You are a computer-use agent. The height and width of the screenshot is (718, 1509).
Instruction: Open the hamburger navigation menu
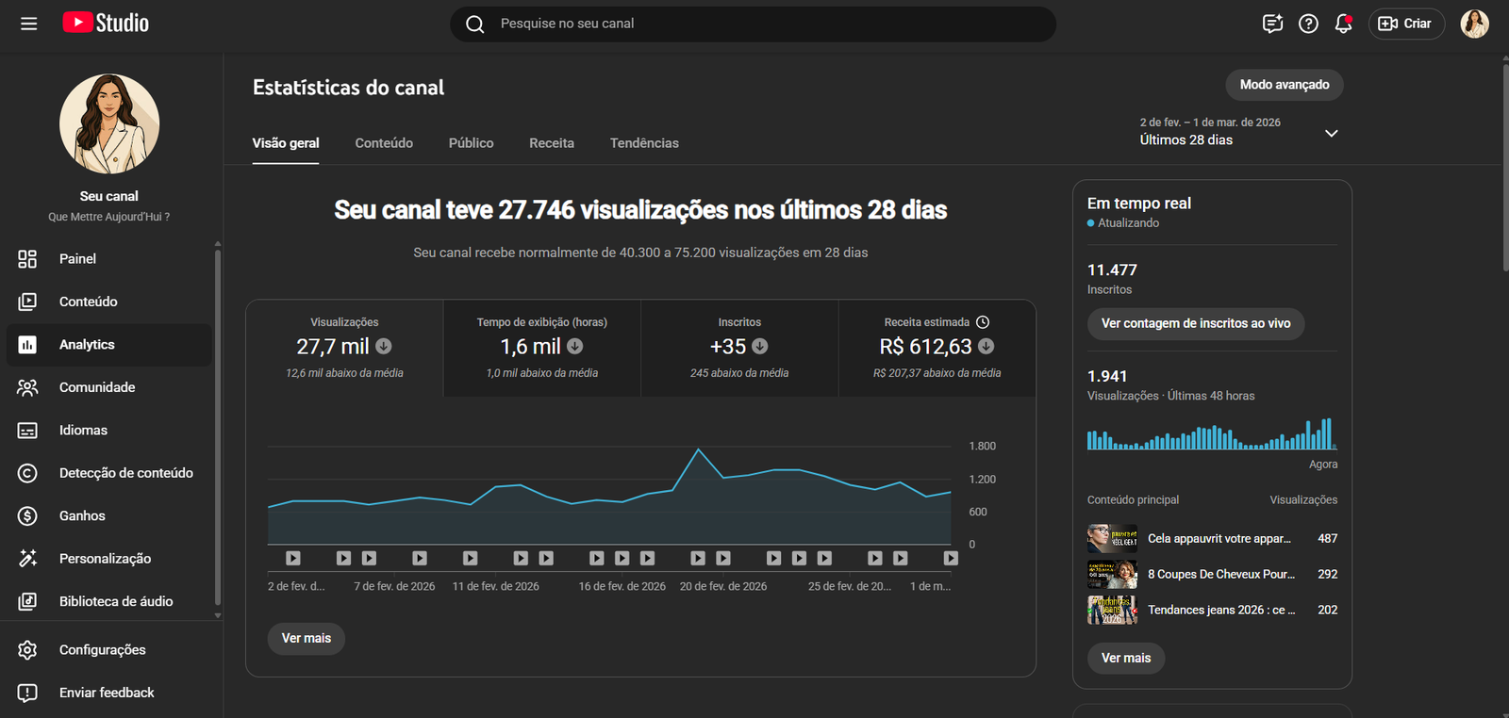coord(28,24)
